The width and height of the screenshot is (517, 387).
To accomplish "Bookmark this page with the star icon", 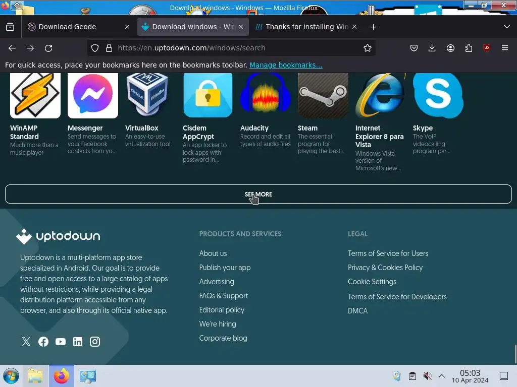I will click(368, 48).
